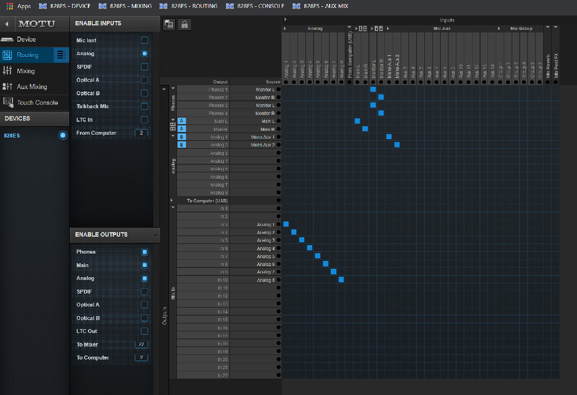Viewport: 577px width, 395px height.
Task: Select the In 22 mix input row
Action: 203,375
